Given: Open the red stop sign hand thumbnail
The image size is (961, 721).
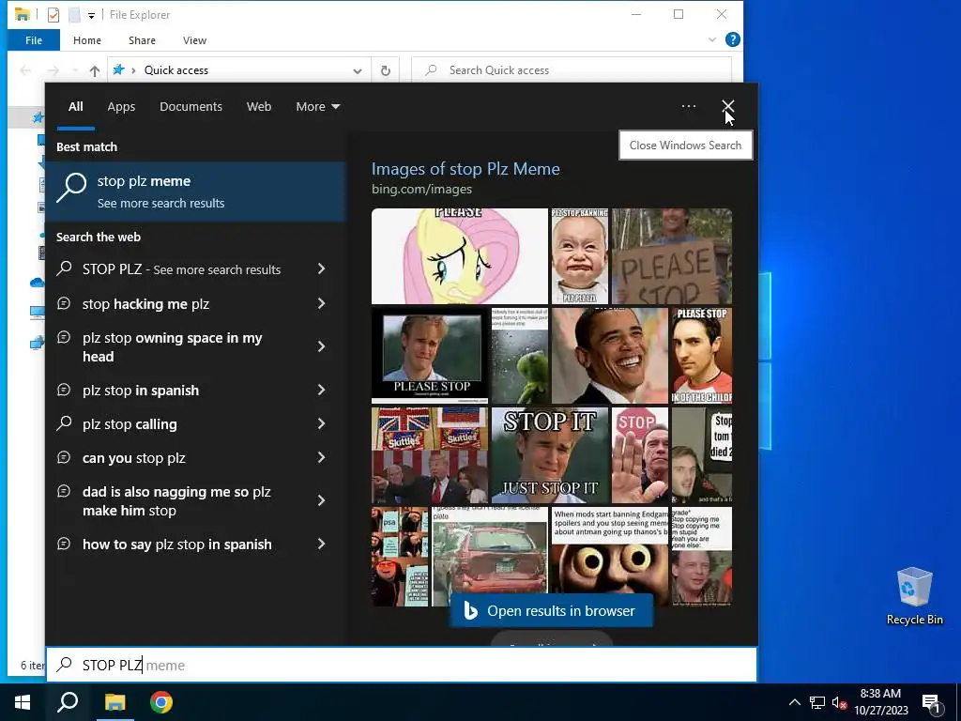Looking at the screenshot, I should (640, 455).
